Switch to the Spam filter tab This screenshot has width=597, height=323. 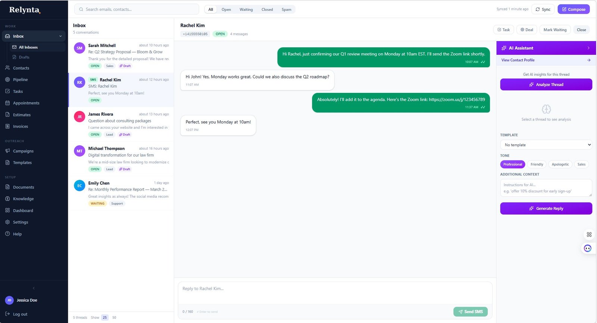pyautogui.click(x=286, y=10)
